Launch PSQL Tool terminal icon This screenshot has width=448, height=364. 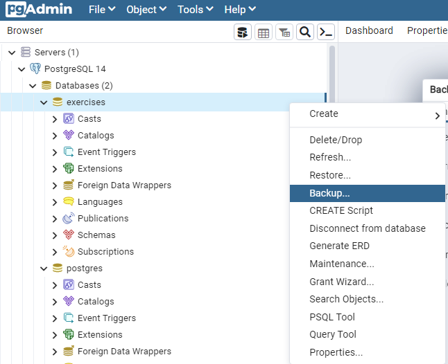tap(326, 32)
